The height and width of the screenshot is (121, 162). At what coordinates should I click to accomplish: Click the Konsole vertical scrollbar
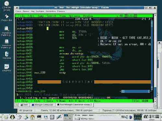coord(155,58)
